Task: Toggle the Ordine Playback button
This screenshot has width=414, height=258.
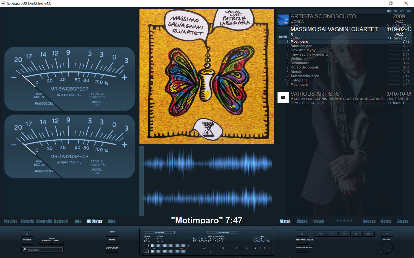Action: tap(302, 251)
